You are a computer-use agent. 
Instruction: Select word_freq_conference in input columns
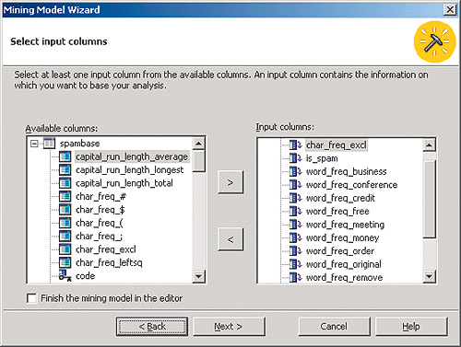click(352, 185)
